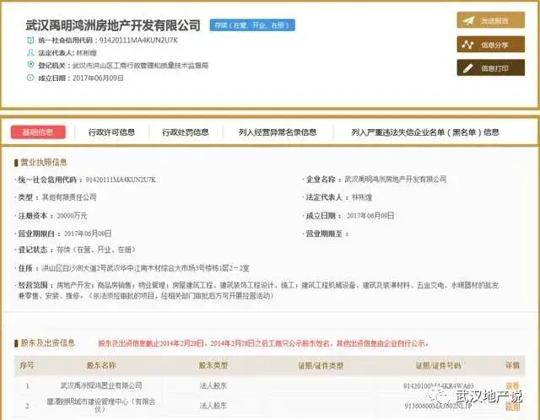Screen dimensions: 540x420
Task: Click shareholder 武汉禹洲曜鸿置业有限公司
Action: point(101,385)
